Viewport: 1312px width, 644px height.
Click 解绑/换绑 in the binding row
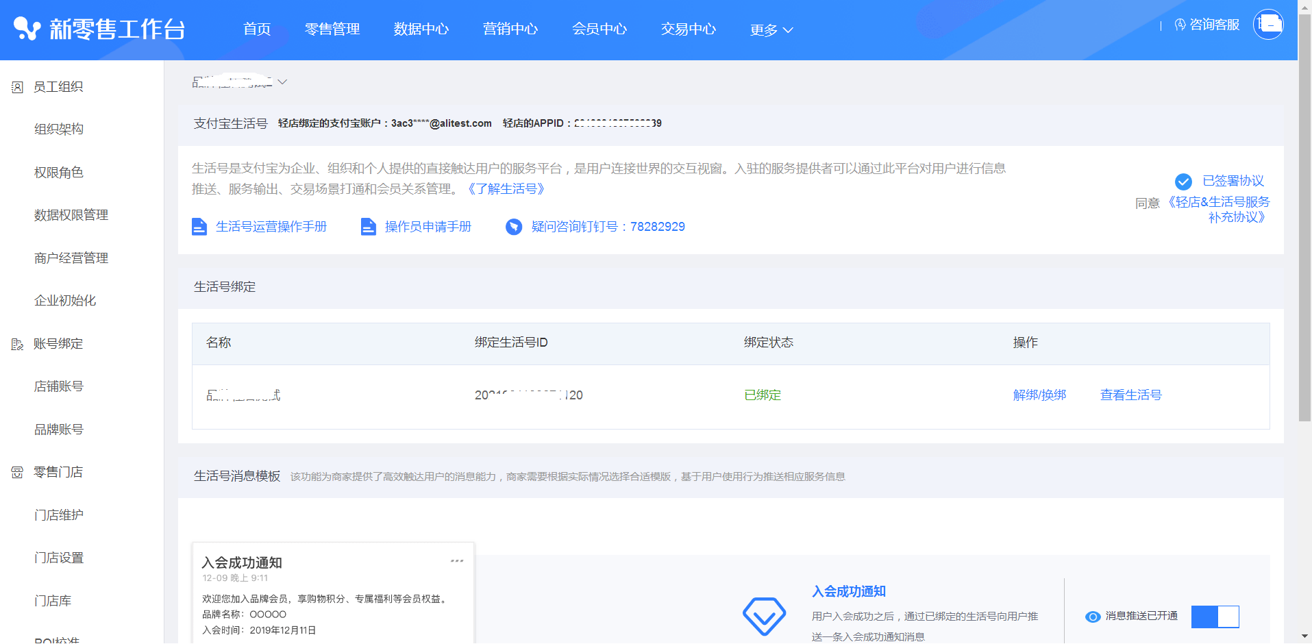[x=1039, y=395]
